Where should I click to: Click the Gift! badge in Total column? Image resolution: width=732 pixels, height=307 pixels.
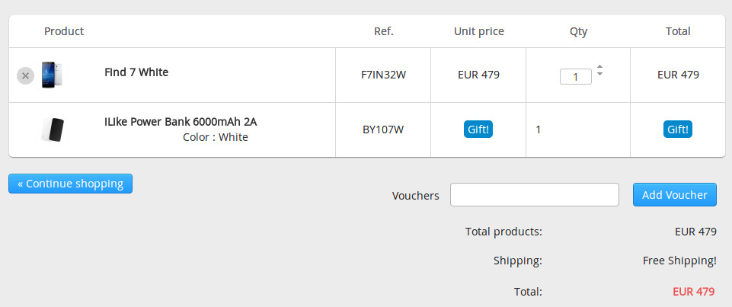678,130
